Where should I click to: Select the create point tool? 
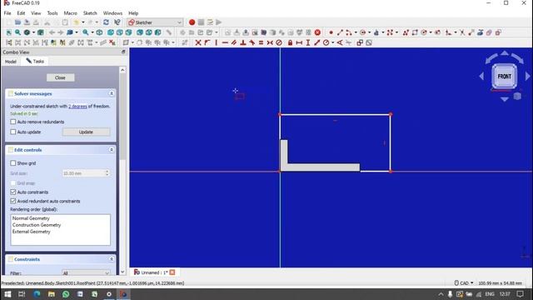[x=331, y=32]
